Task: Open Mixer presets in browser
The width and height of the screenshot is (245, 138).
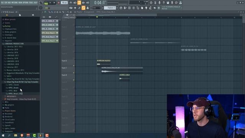Action: pos(10,20)
